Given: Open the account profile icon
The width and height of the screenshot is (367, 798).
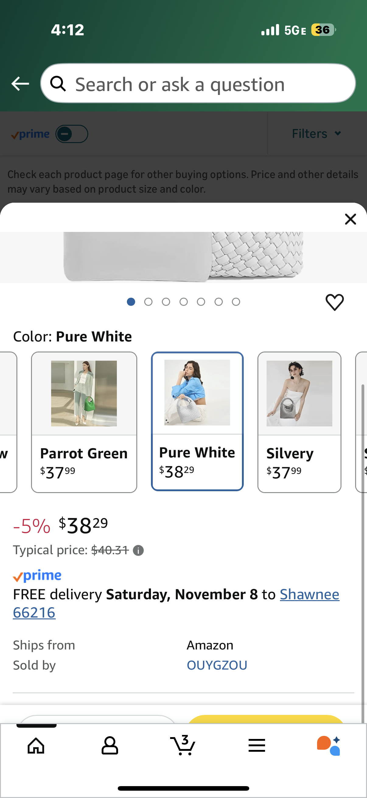Looking at the screenshot, I should (110, 745).
